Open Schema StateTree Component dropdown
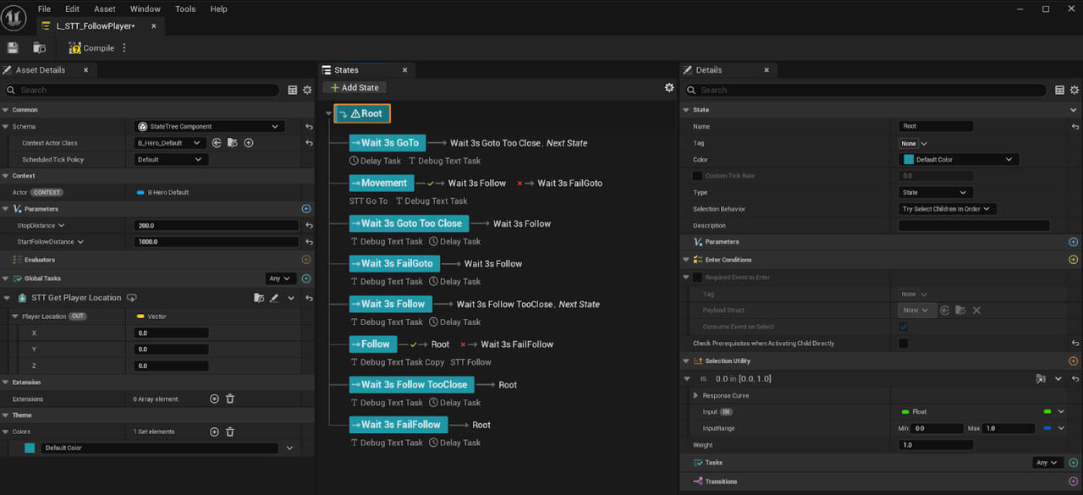The image size is (1083, 495). pyautogui.click(x=210, y=127)
